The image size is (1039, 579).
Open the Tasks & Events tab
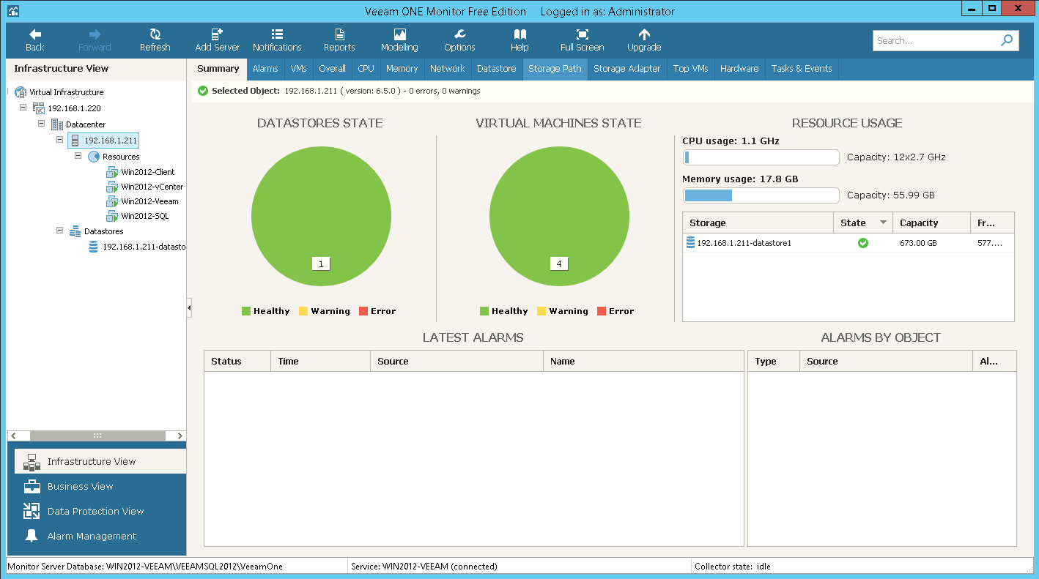point(802,69)
